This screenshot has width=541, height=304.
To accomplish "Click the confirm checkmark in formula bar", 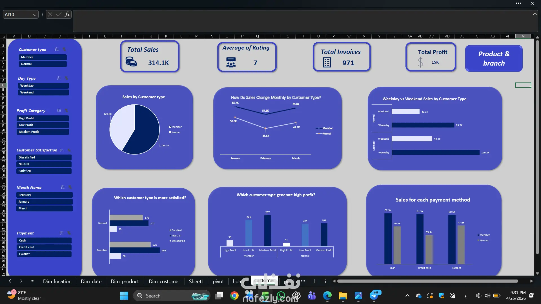I will click(58, 14).
